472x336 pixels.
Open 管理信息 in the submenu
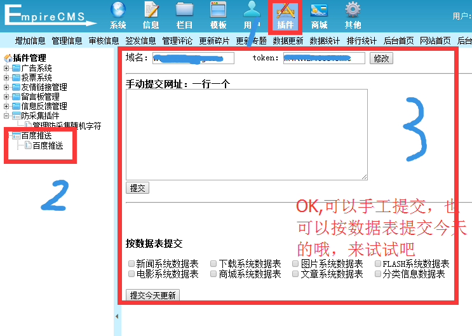(x=67, y=41)
